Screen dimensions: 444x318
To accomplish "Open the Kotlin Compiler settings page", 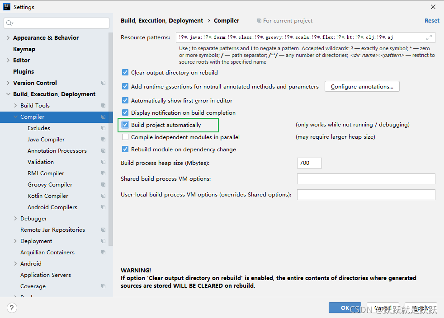I will (48, 196).
